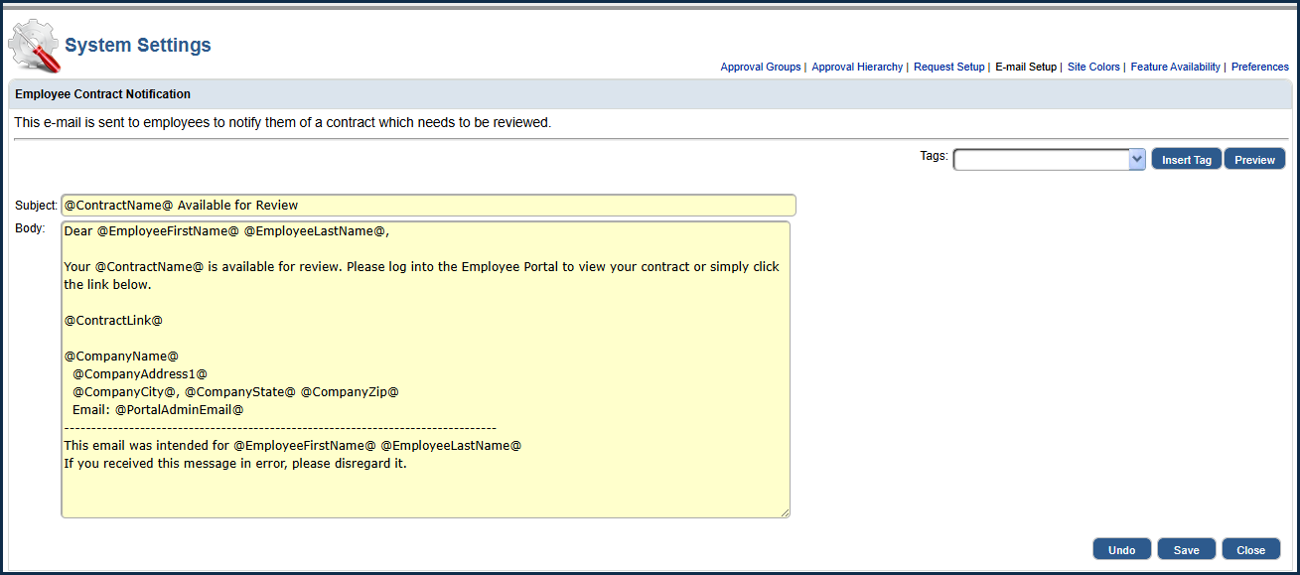Navigate to Site Colors settings
1300x575 pixels.
(x=1093, y=68)
